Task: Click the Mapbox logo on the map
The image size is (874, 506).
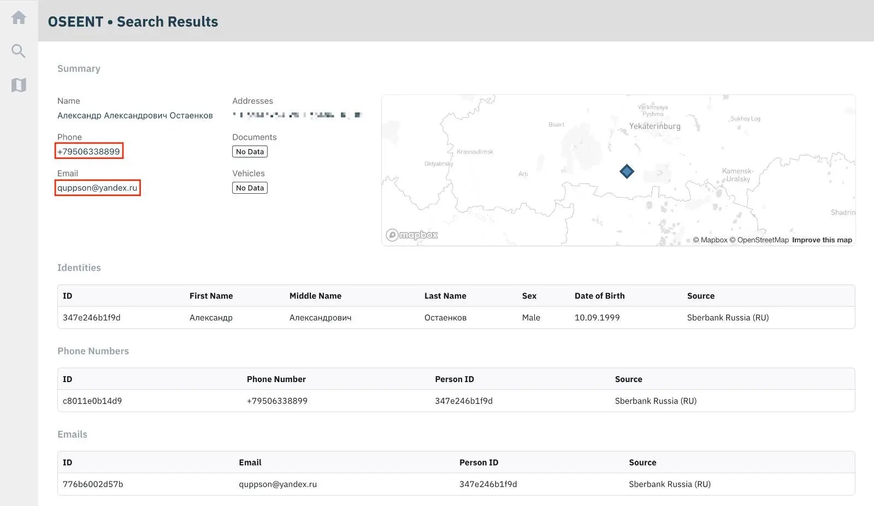Action: [411, 235]
